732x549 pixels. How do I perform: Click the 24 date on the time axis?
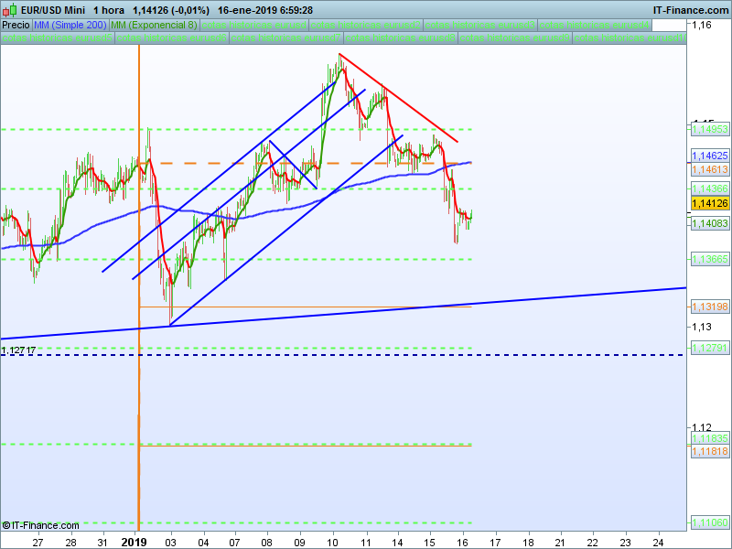tap(658, 543)
